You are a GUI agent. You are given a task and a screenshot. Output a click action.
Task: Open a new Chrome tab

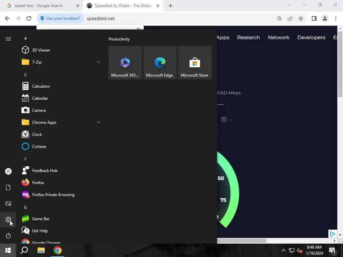coord(170,6)
